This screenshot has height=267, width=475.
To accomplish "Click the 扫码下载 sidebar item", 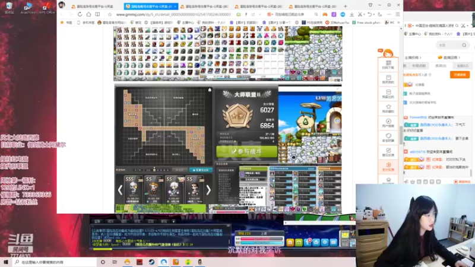I will coord(388,65).
